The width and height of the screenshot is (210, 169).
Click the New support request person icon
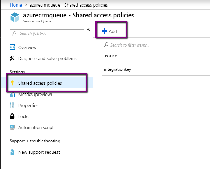point(12,152)
